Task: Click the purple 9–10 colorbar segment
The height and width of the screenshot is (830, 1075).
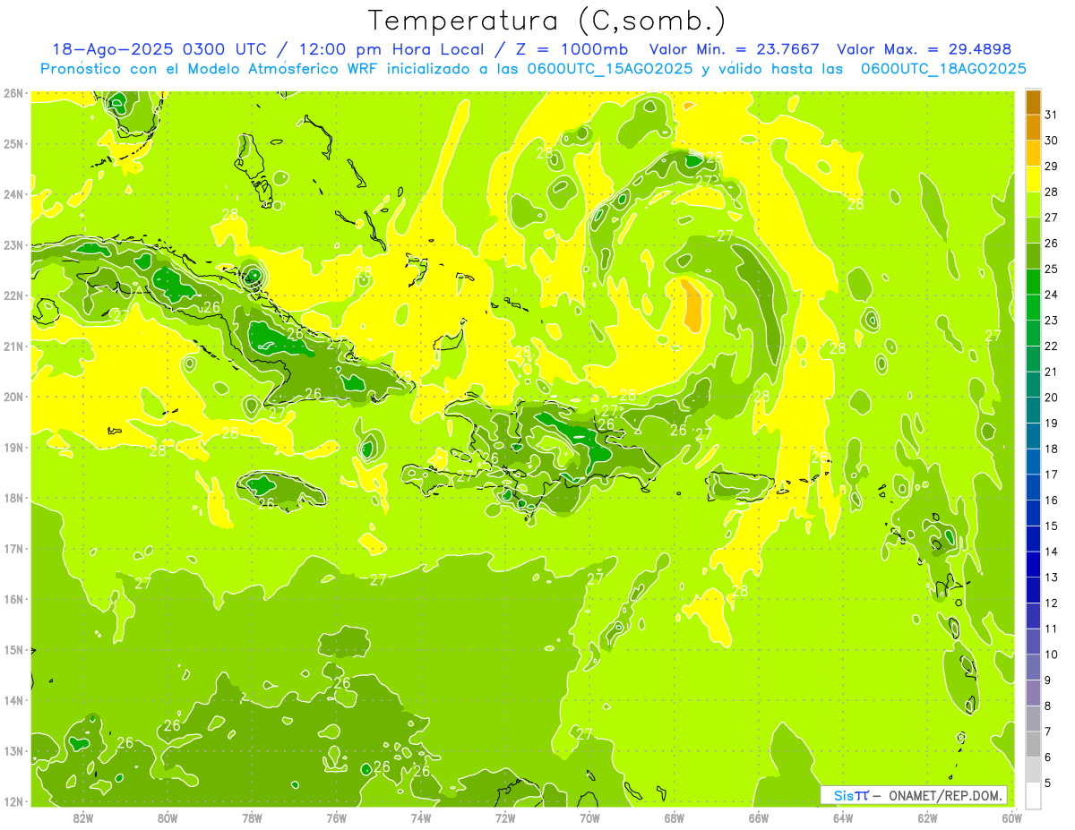Action: (1033, 667)
